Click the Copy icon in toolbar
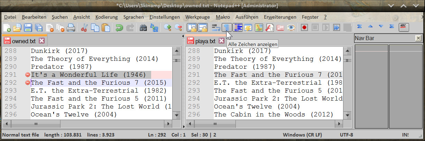The width and height of the screenshot is (425, 141). click(x=95, y=28)
